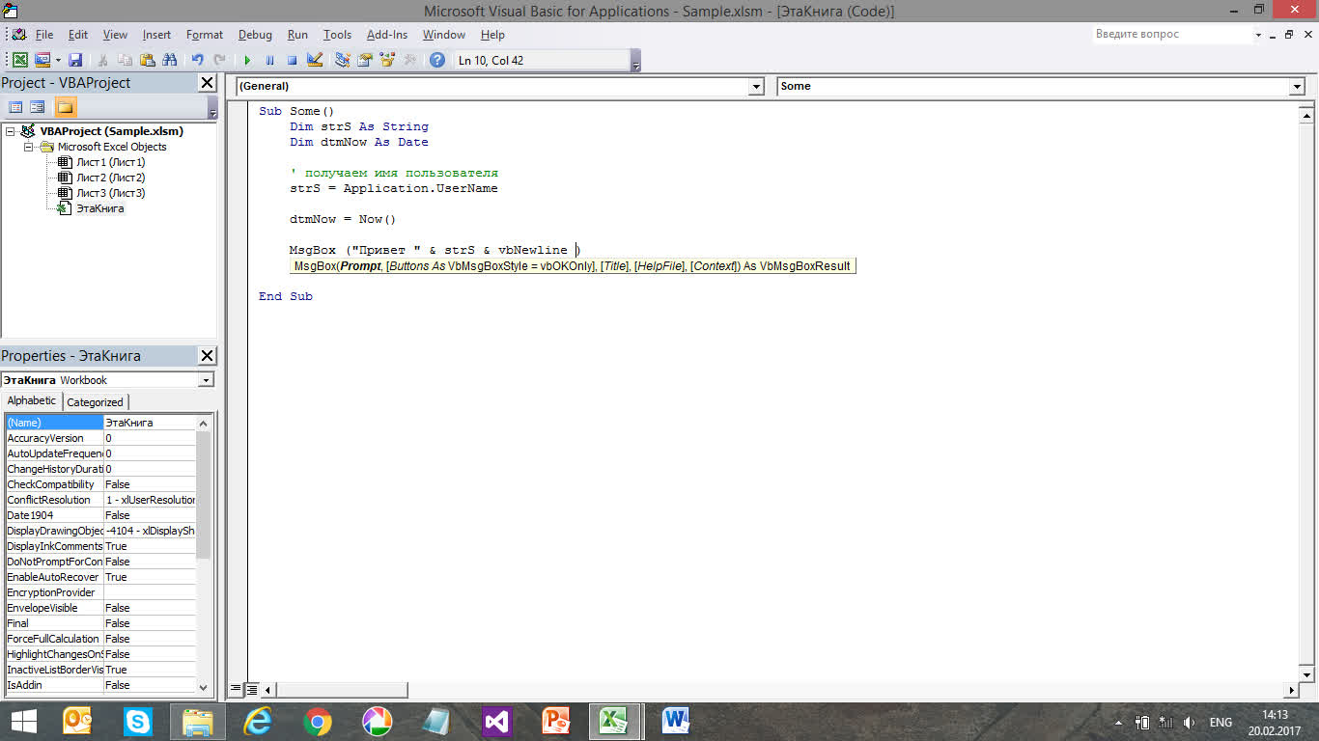Click the Toolbox icon in the toolbar
This screenshot has width=1319, height=741.
[409, 60]
